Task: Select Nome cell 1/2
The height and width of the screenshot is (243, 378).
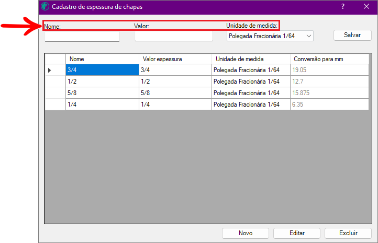Action: [102, 82]
